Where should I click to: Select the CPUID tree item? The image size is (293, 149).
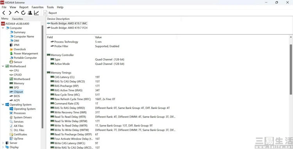click(16, 75)
